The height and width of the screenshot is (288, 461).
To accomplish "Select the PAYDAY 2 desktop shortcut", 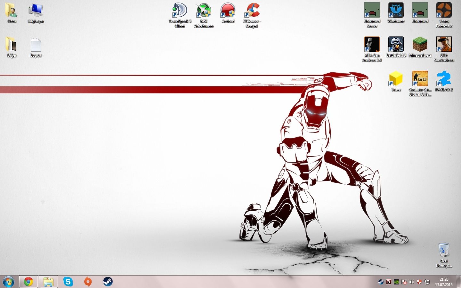I will tap(444, 81).
